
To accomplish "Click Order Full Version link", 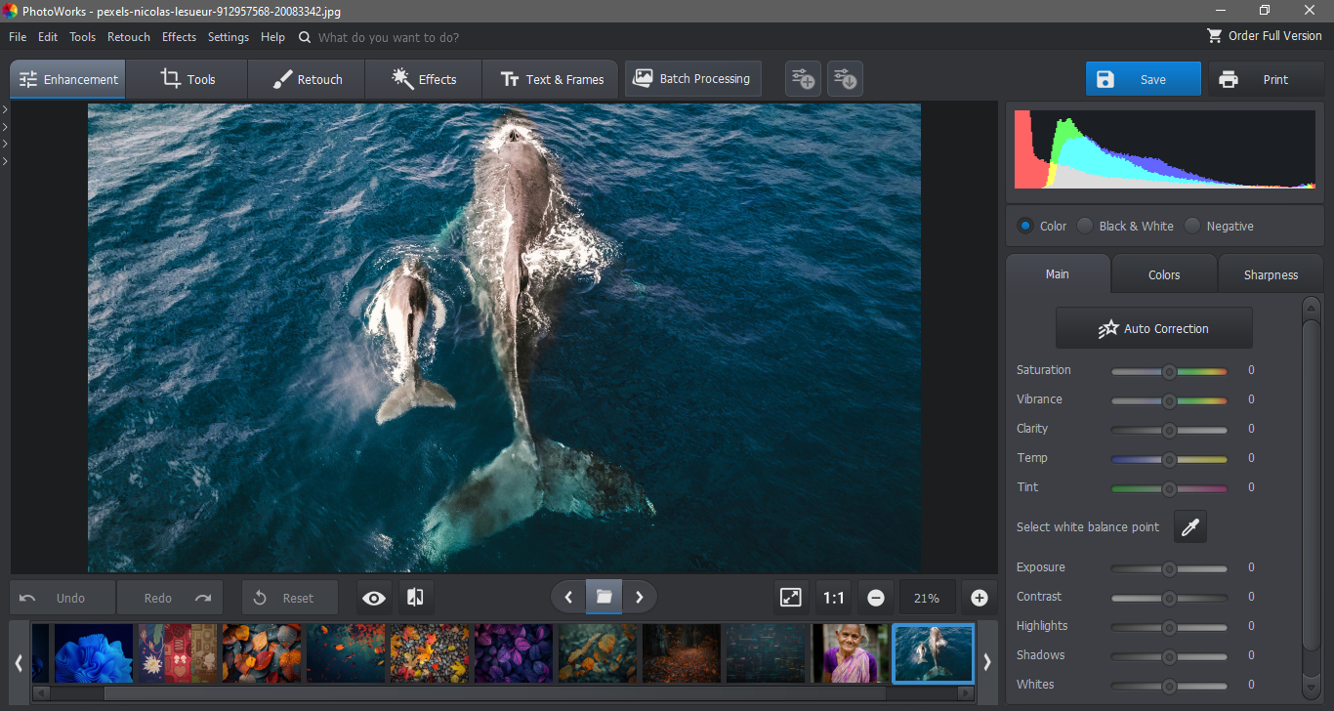I will click(1265, 35).
